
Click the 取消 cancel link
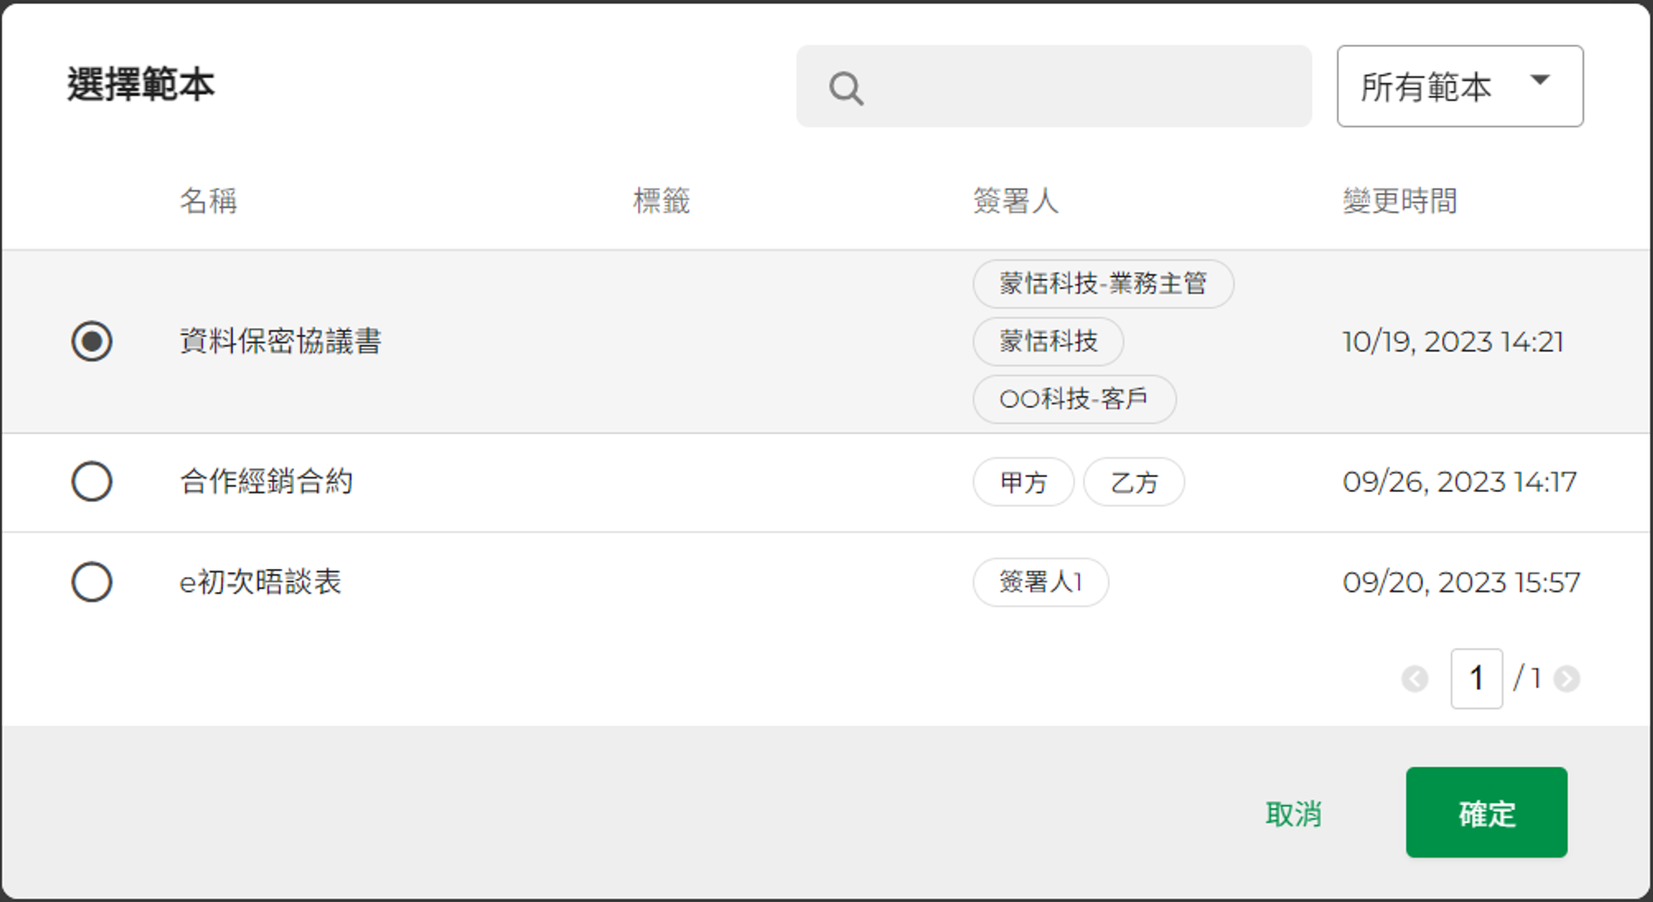click(x=1293, y=814)
